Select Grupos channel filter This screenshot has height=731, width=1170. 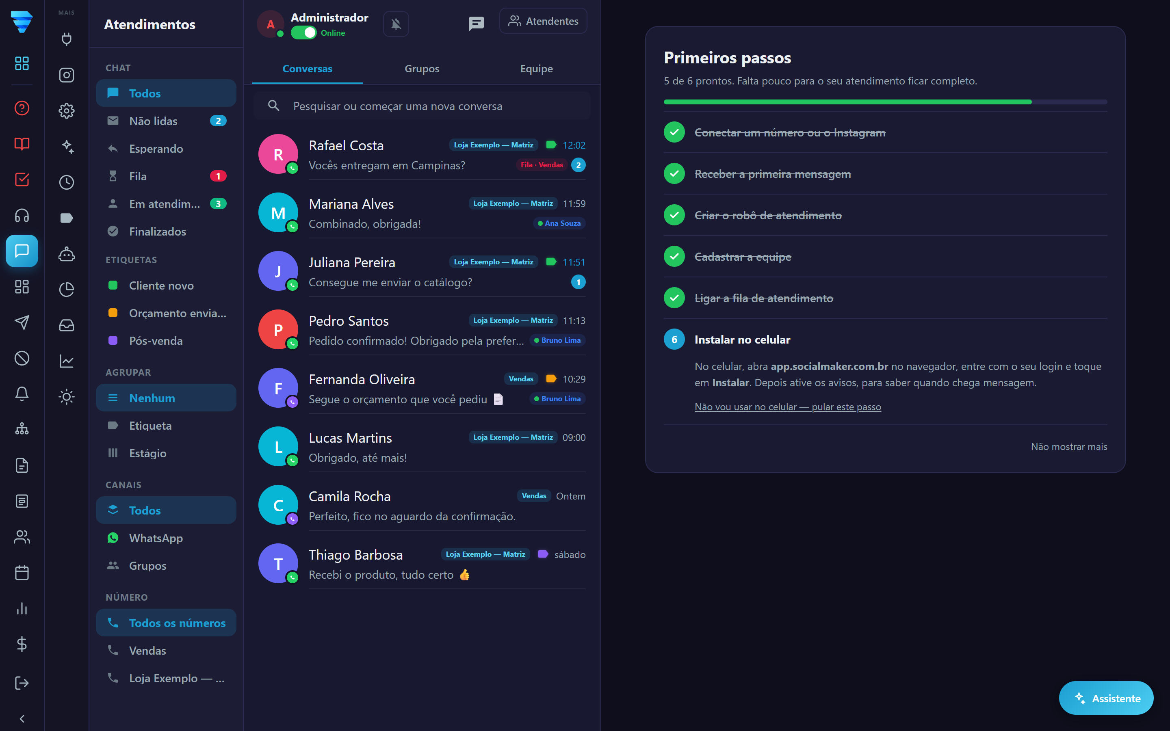click(166, 565)
